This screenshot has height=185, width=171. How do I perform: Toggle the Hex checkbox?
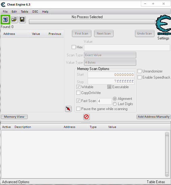(x=74, y=47)
